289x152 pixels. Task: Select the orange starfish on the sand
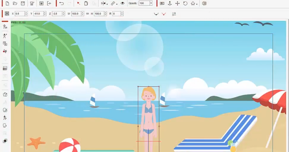[x=36, y=142]
